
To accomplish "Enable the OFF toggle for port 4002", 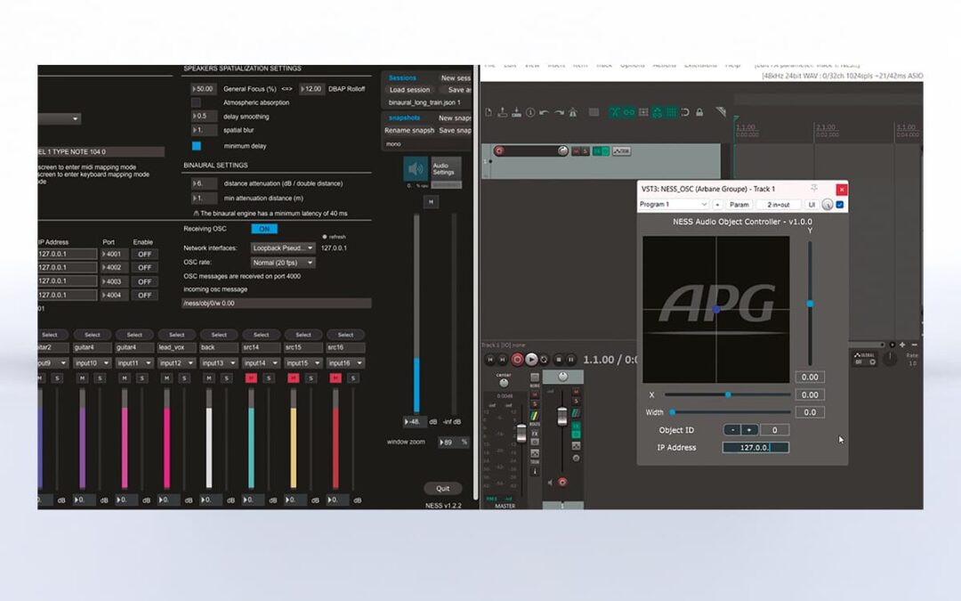I will click(145, 267).
